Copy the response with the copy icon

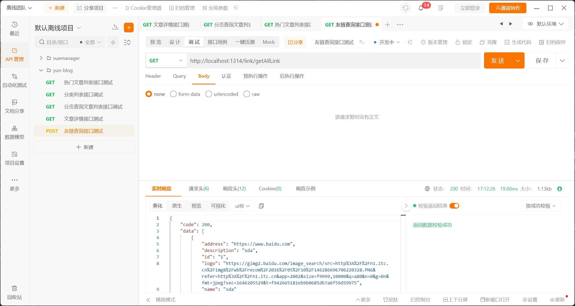click(261, 206)
